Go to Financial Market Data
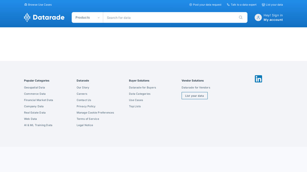The image size is (307, 172). click(x=38, y=100)
